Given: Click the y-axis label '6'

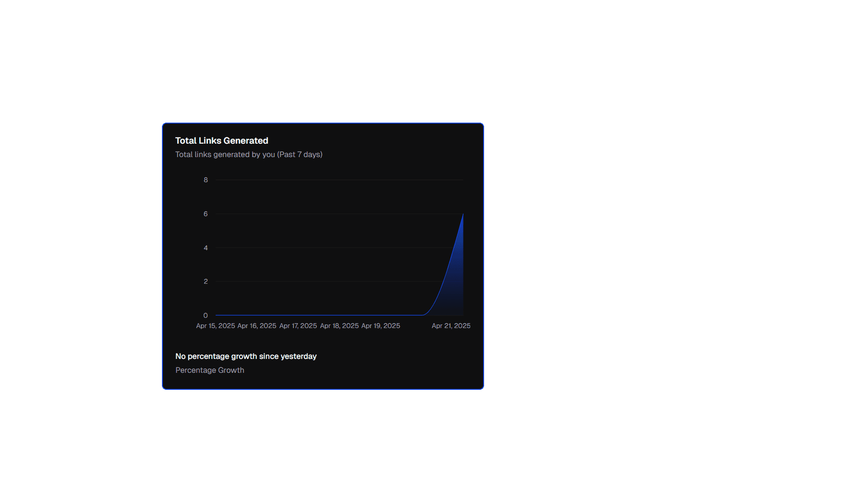Looking at the screenshot, I should (x=206, y=214).
